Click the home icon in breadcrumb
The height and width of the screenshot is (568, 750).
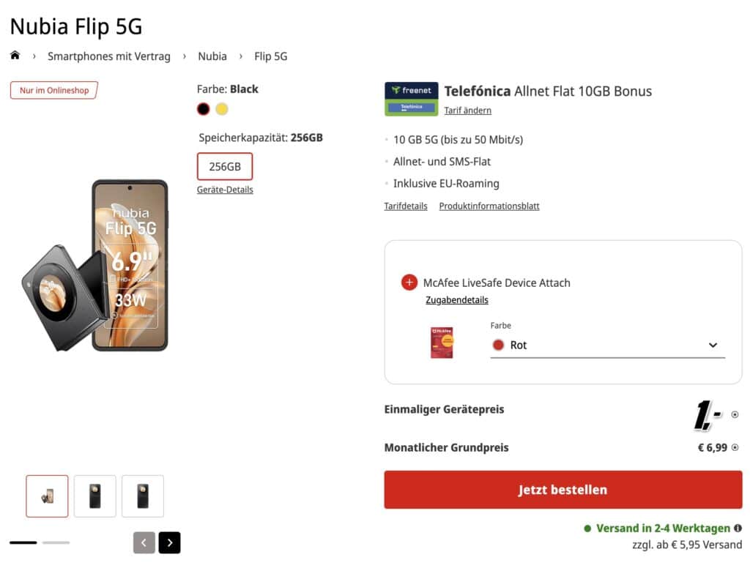pos(15,56)
